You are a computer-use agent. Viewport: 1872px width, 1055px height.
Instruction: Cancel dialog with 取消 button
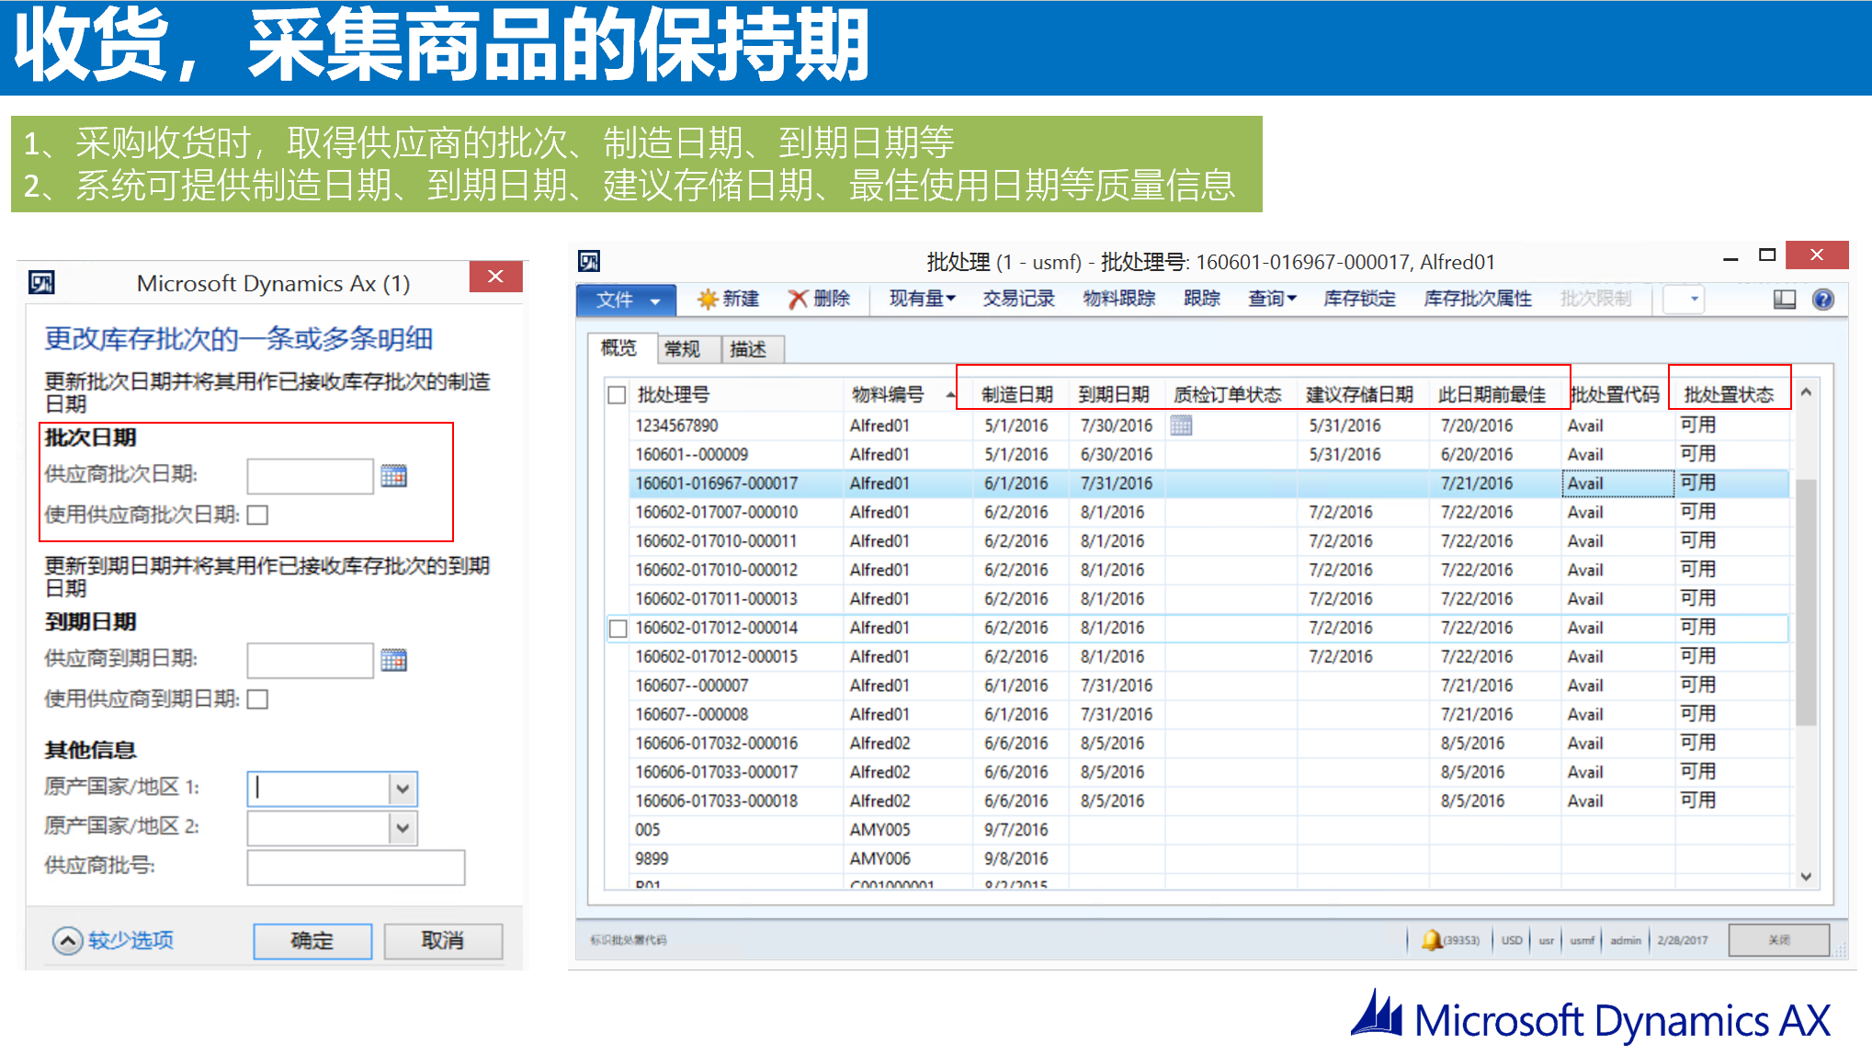pos(443,941)
